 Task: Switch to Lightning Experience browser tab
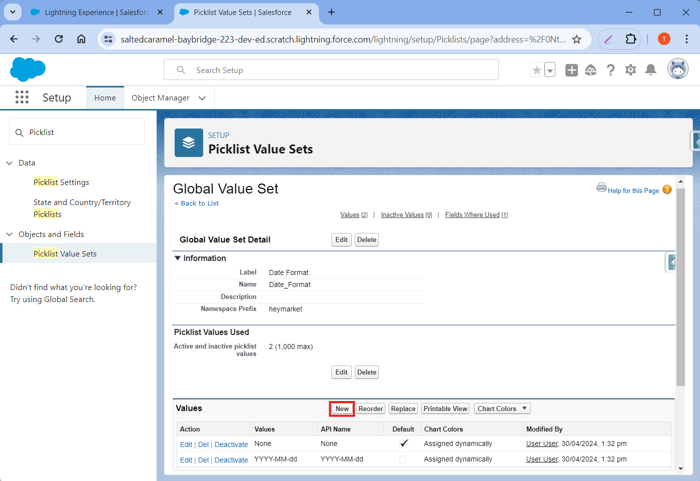pyautogui.click(x=97, y=12)
